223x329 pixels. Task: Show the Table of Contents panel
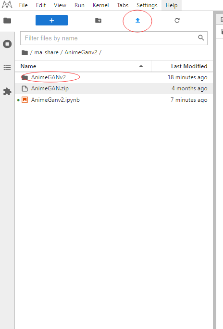(7, 68)
